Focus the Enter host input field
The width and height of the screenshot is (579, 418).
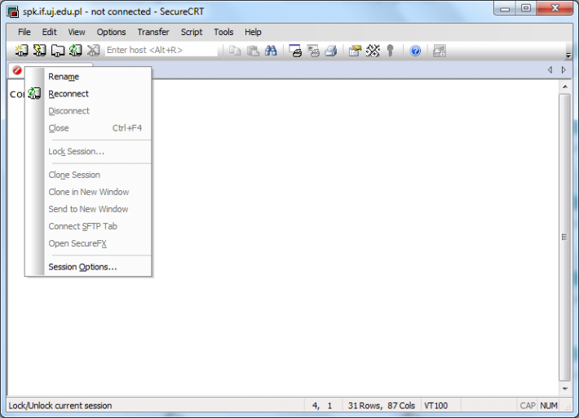pos(161,51)
